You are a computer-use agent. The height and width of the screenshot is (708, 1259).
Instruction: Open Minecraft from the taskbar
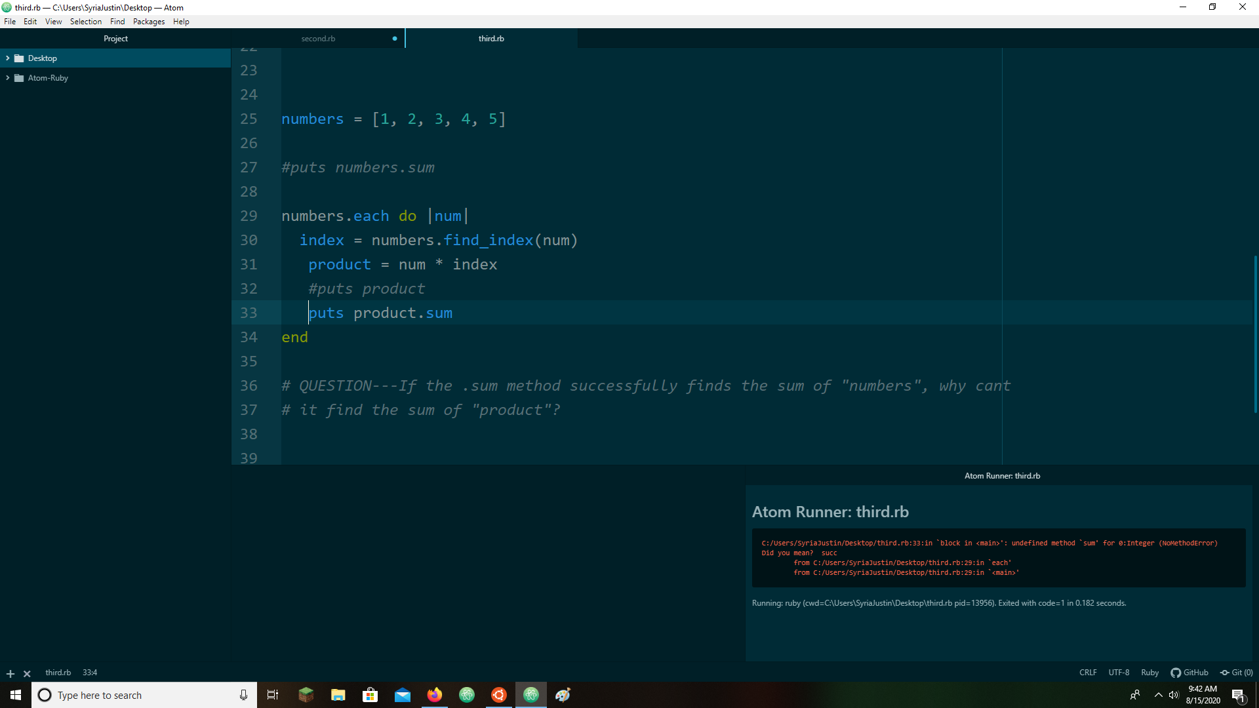tap(306, 695)
